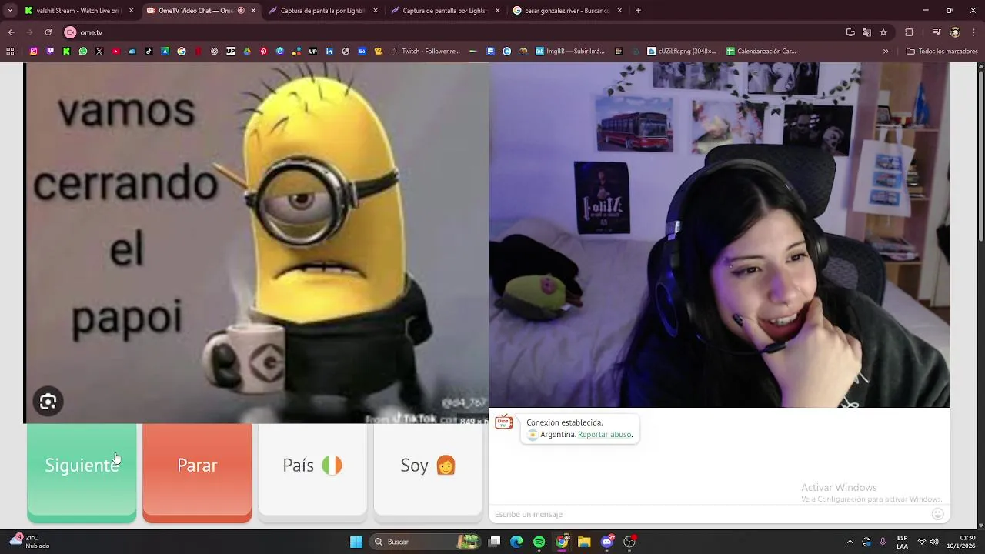Expand the hidden bookmarks overflow chevron
This screenshot has height=554, width=985.
pos(886,52)
